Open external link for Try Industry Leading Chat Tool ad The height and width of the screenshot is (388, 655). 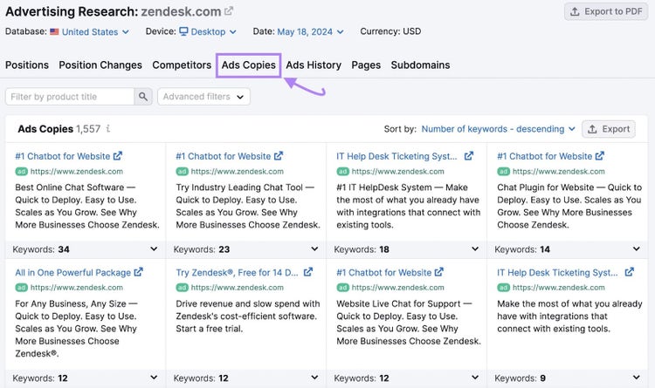[279, 156]
